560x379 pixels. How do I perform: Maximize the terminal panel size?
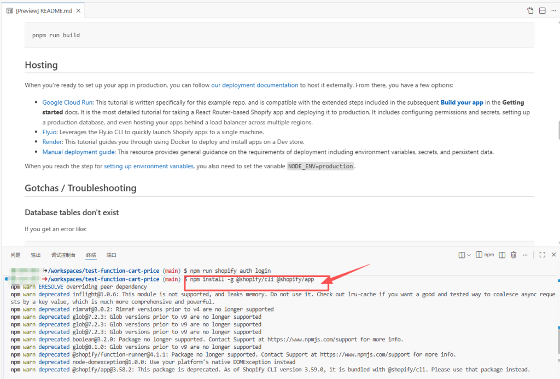(542, 255)
